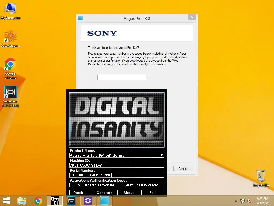Click the Serial Number field in keygen

(117, 175)
